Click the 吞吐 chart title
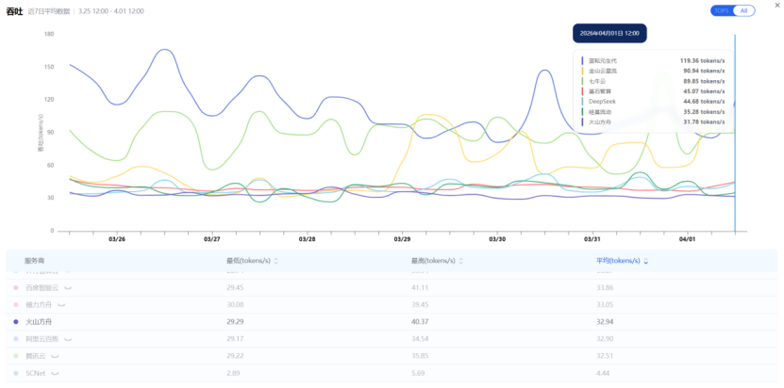The width and height of the screenshot is (784, 388). (14, 11)
